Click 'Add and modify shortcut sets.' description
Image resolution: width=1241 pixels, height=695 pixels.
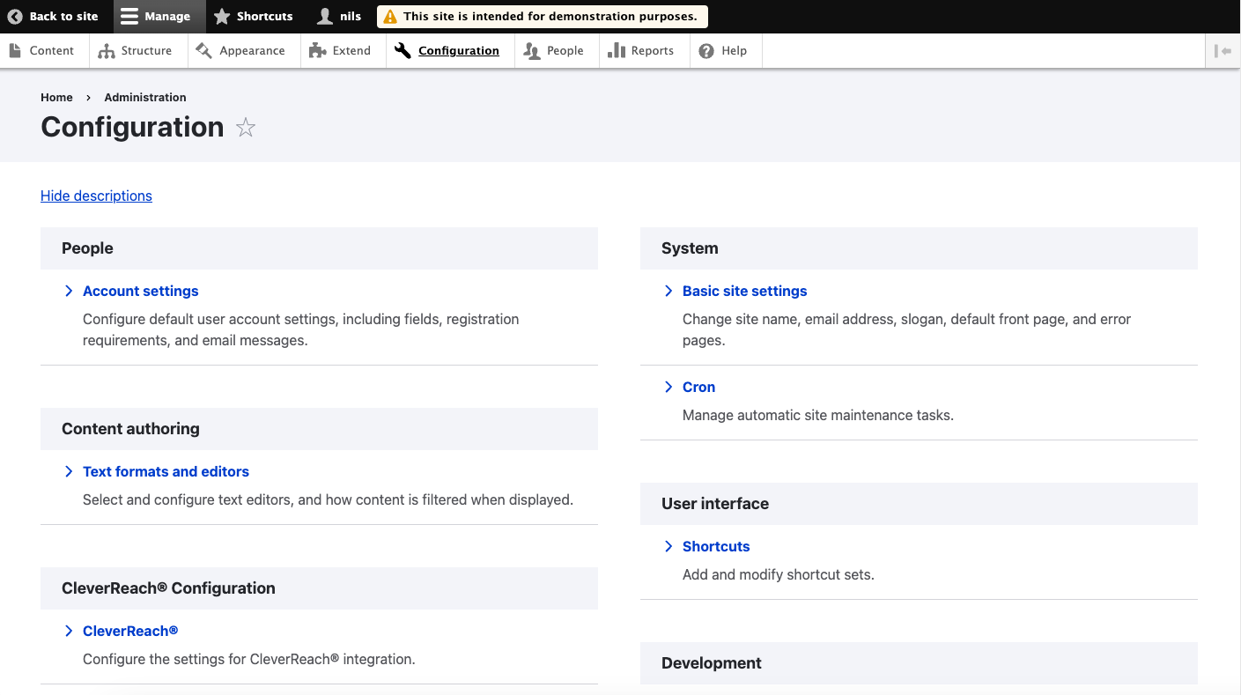[x=779, y=574]
